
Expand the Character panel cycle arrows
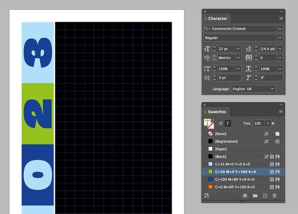[x=206, y=18]
